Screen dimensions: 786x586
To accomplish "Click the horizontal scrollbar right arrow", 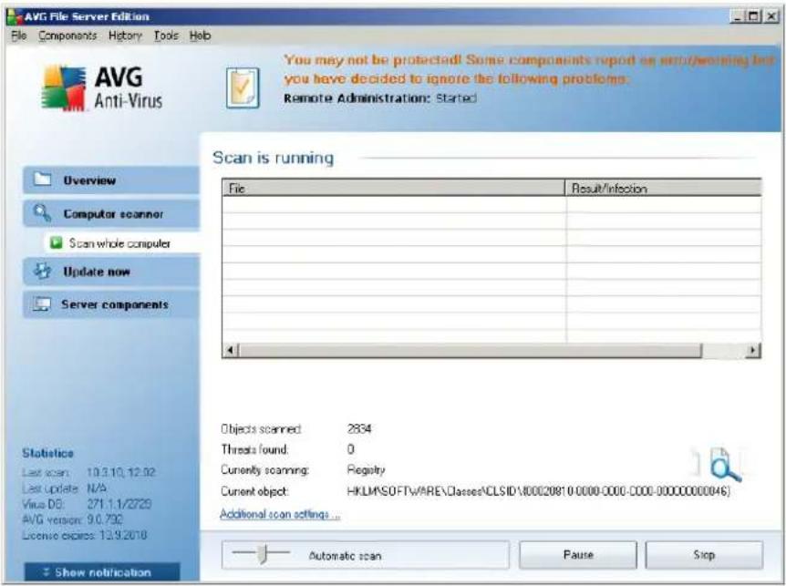I will pos(753,350).
